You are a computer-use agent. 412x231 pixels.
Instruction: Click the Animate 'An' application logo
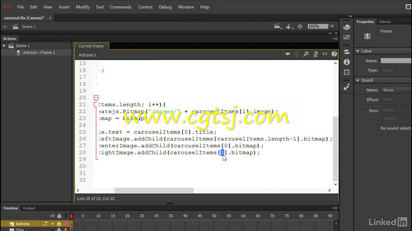[7, 6]
